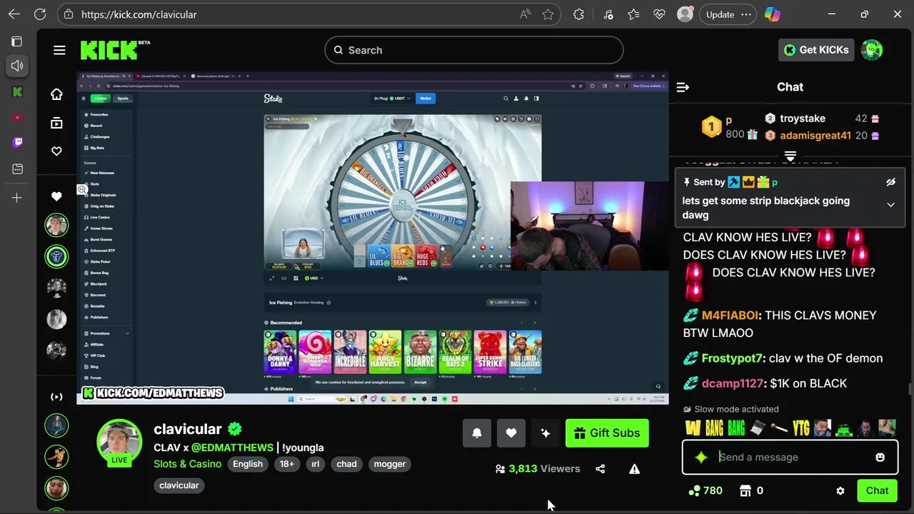Viewport: 914px width, 514px height.
Task: Go back in the browser
Action: [14, 14]
